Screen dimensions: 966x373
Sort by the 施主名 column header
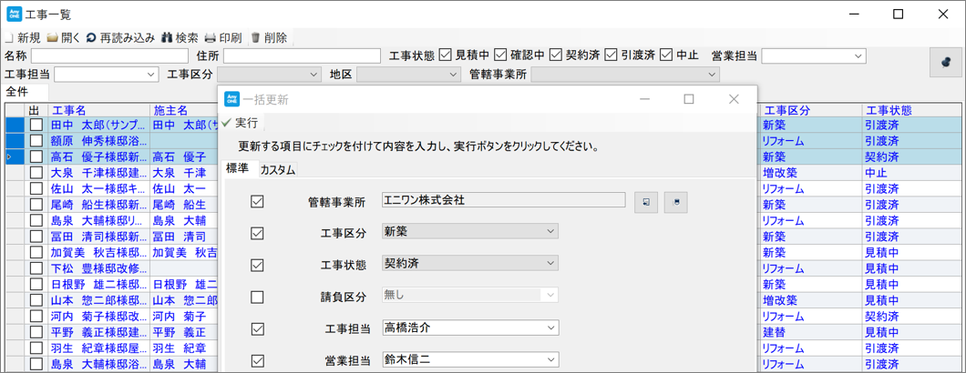pos(183,110)
